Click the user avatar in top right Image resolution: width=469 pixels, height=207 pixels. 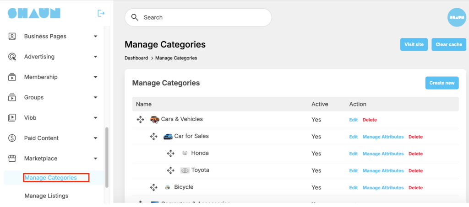[x=456, y=17]
